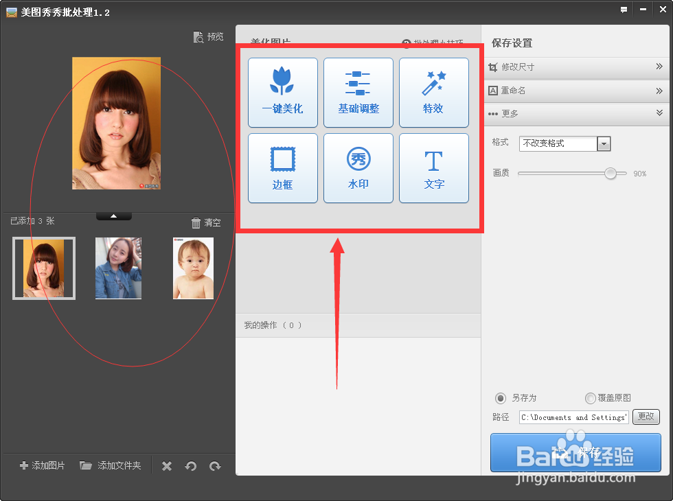
Task: Click the crop icon beside 修改尺寸
Action: tap(493, 67)
